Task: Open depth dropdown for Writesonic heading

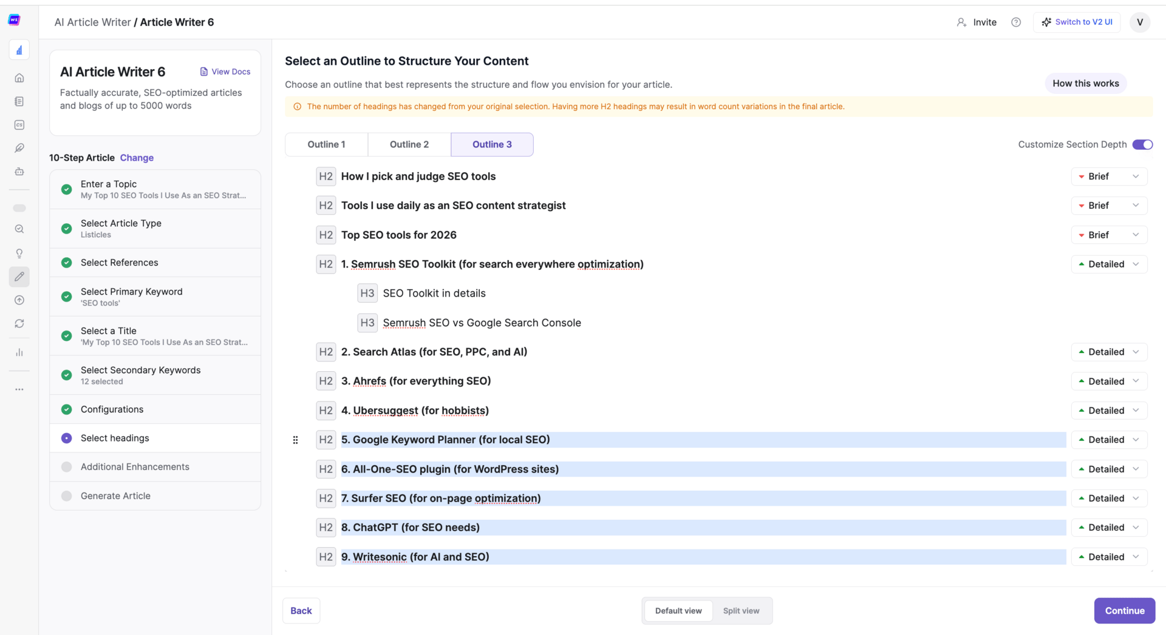Action: click(1109, 557)
